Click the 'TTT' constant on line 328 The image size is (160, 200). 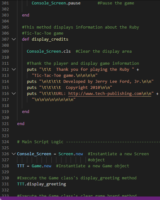(x=21, y=166)
